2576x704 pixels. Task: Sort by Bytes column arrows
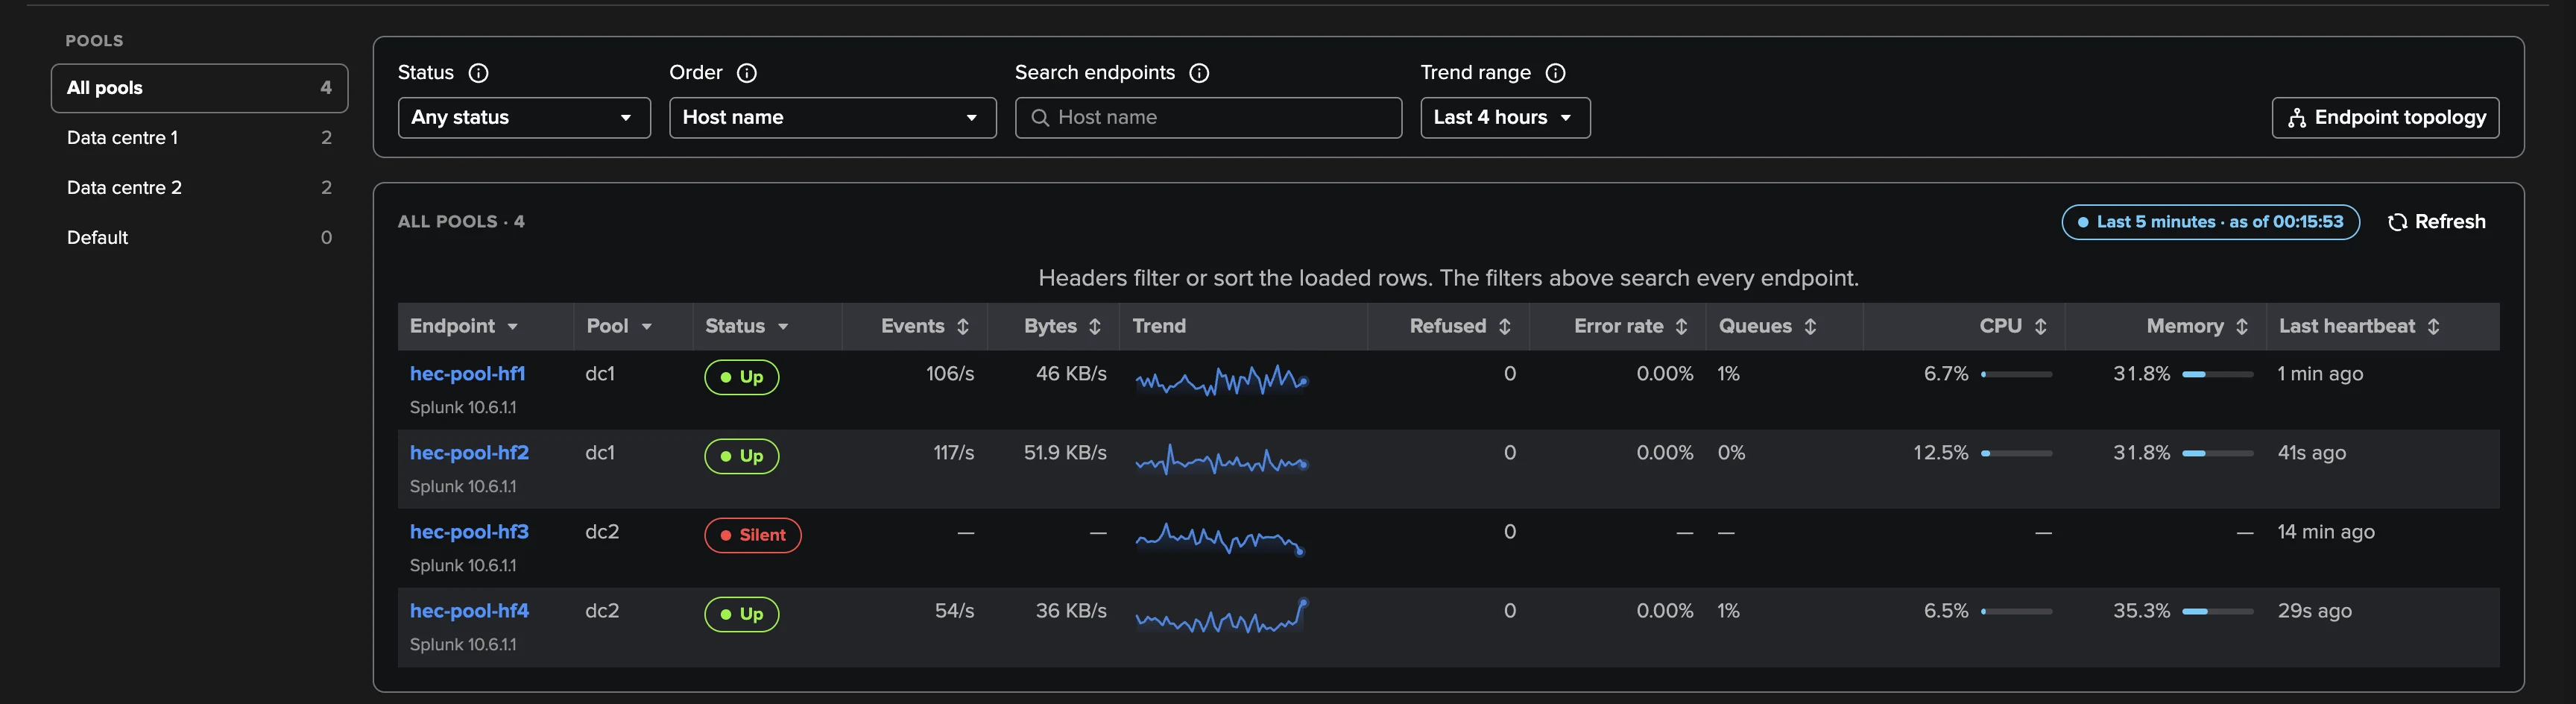coord(1095,326)
